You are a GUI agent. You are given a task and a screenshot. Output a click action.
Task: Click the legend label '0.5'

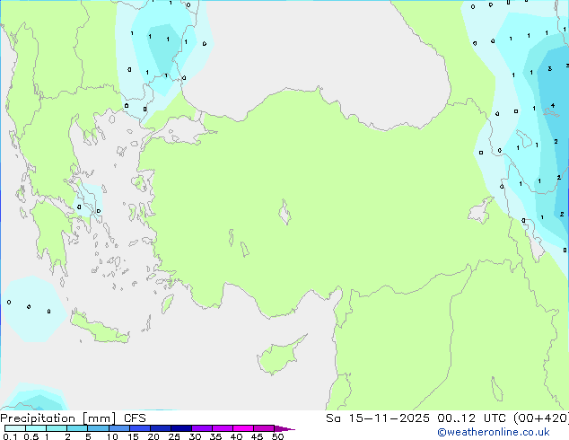31,436
